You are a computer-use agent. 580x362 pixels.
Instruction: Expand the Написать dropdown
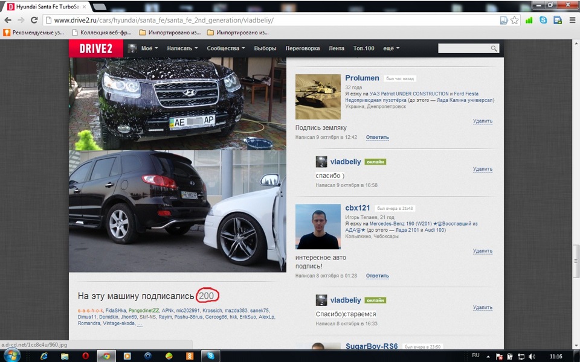click(182, 48)
